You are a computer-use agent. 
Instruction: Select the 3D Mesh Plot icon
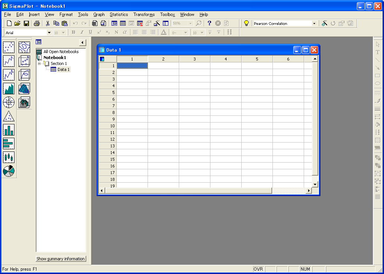(24, 89)
